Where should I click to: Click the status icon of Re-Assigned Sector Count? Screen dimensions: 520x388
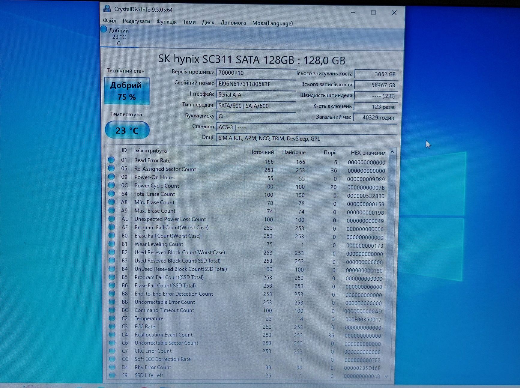pyautogui.click(x=111, y=168)
